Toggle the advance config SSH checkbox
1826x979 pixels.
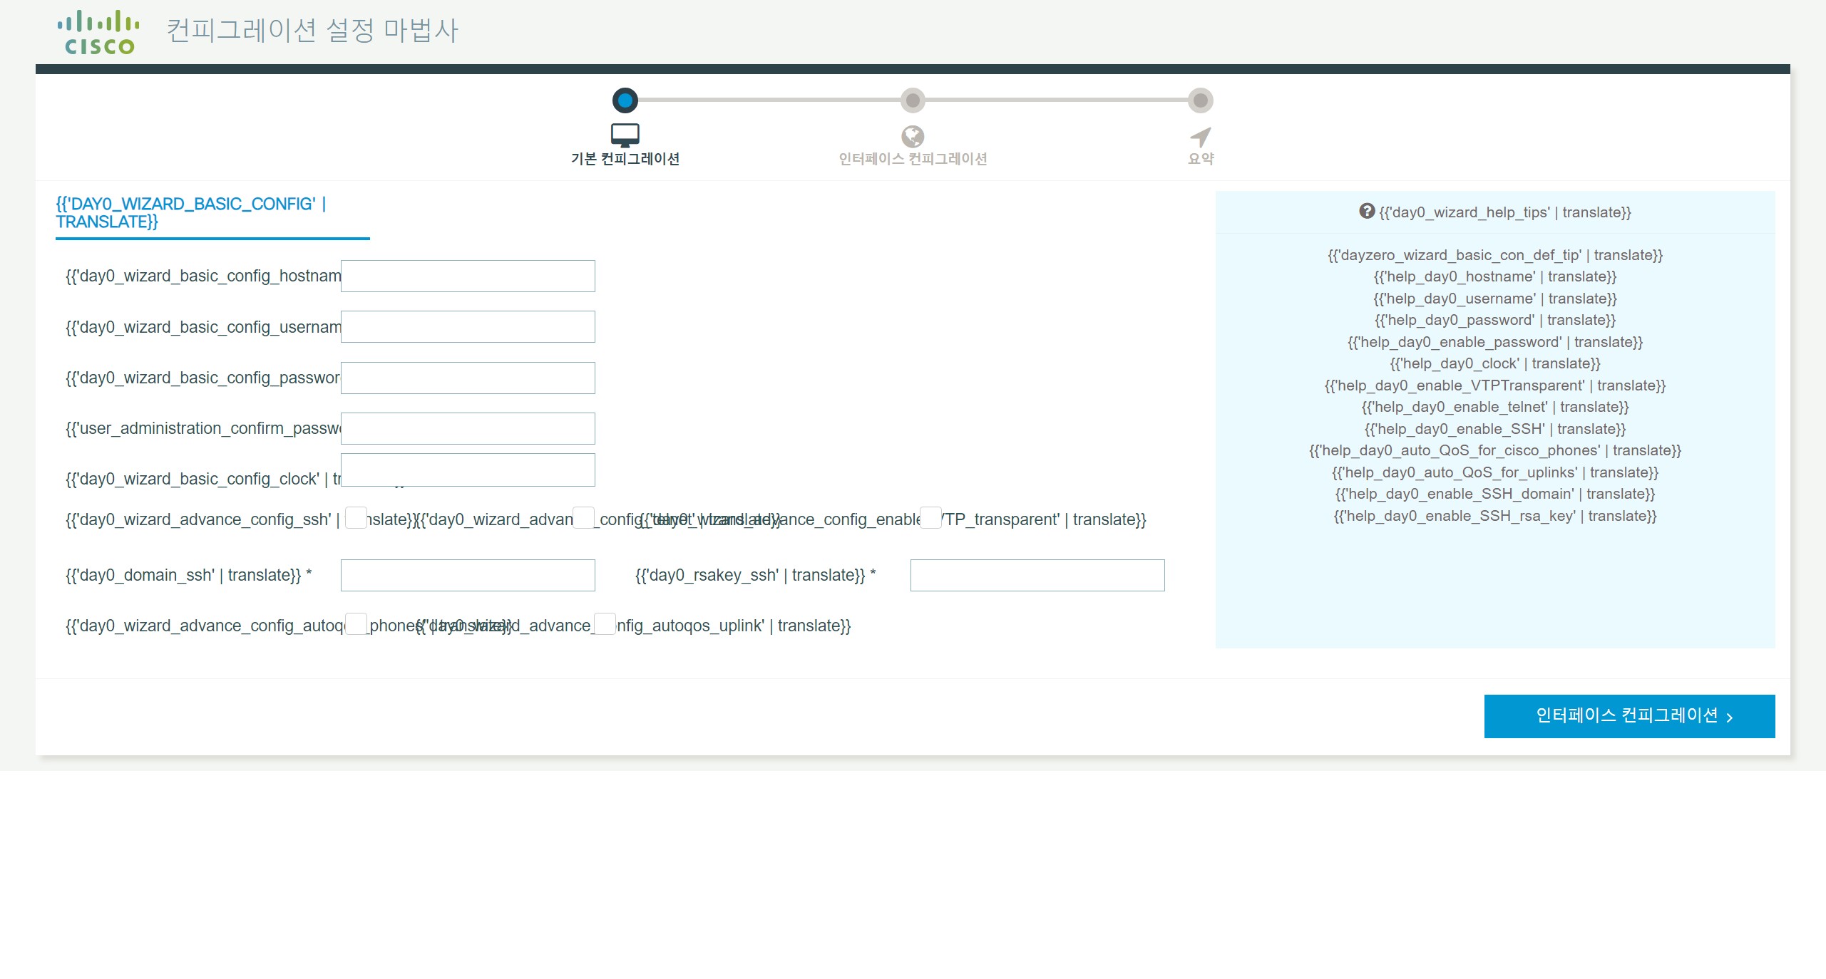point(356,518)
